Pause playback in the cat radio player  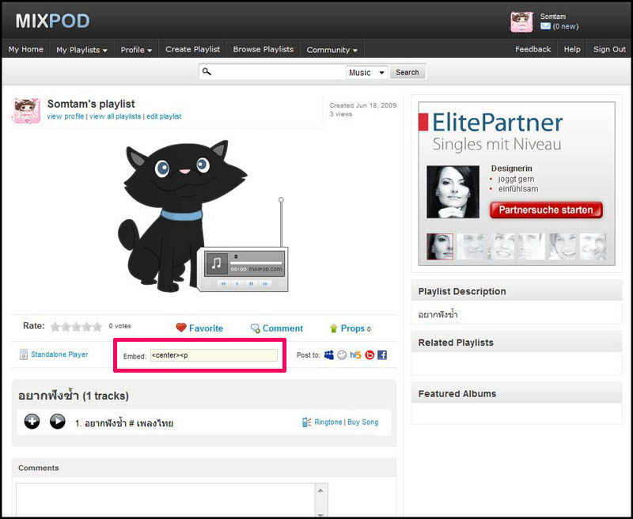pyautogui.click(x=251, y=284)
